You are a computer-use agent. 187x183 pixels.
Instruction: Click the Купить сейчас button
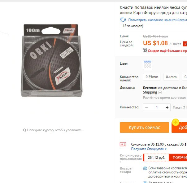(144, 127)
